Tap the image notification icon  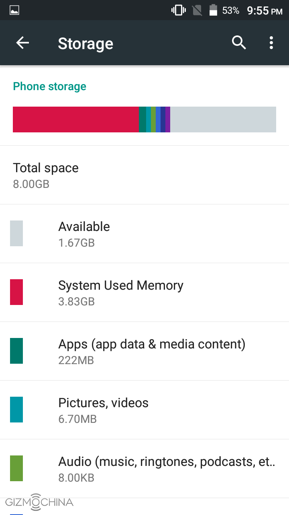[x=14, y=10]
